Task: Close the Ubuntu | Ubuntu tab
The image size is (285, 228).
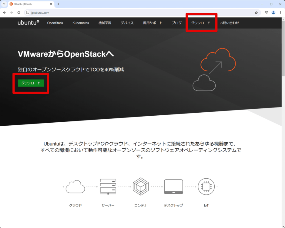Action: pyautogui.click(x=51, y=4)
